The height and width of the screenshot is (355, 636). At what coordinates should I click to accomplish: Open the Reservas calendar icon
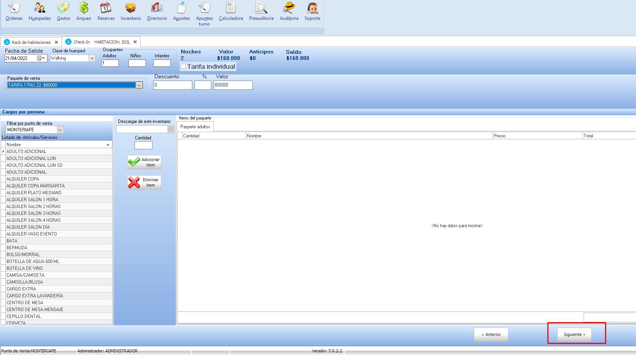click(106, 11)
